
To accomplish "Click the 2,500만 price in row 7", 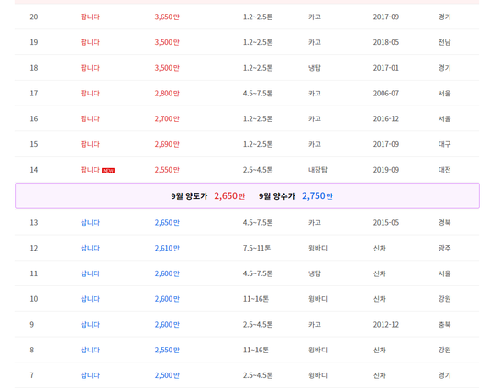I will pos(167,375).
